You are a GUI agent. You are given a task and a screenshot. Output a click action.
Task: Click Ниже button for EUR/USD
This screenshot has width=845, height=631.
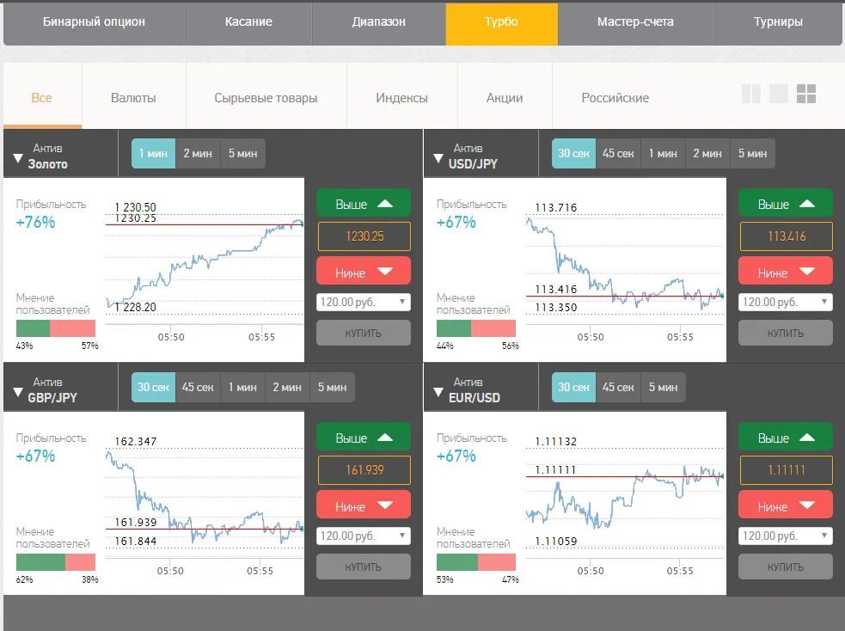(x=785, y=505)
